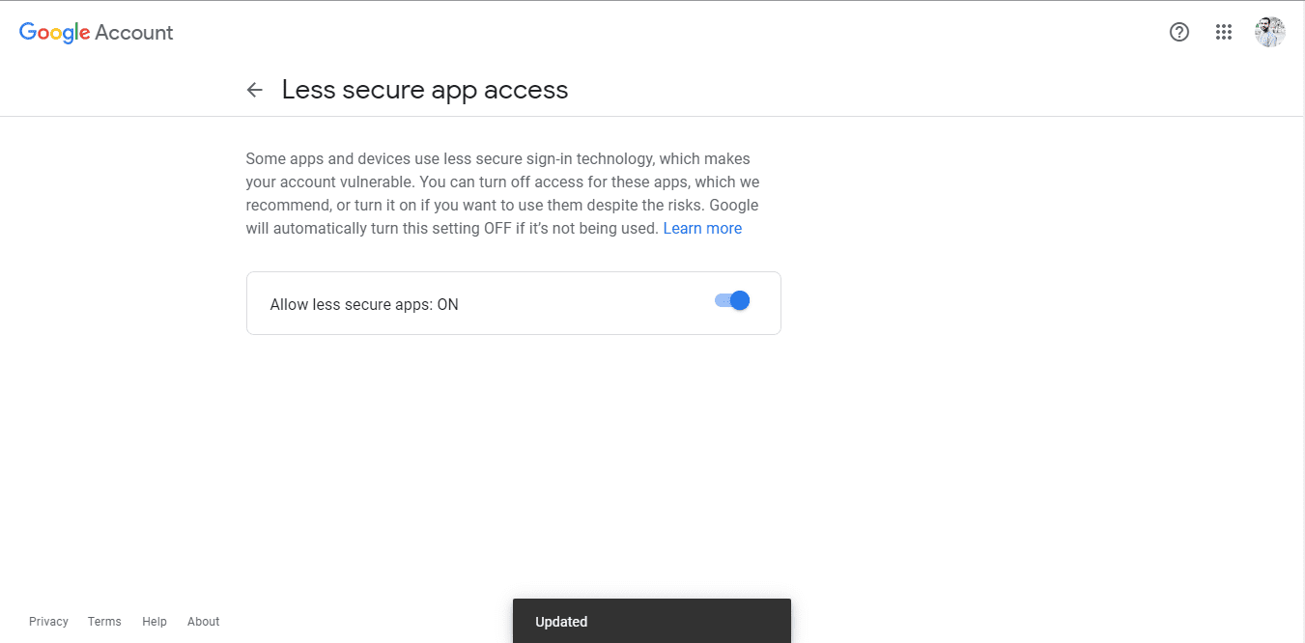The height and width of the screenshot is (643, 1305).
Task: Click the description paragraph about less secure apps
Action: [x=502, y=193]
